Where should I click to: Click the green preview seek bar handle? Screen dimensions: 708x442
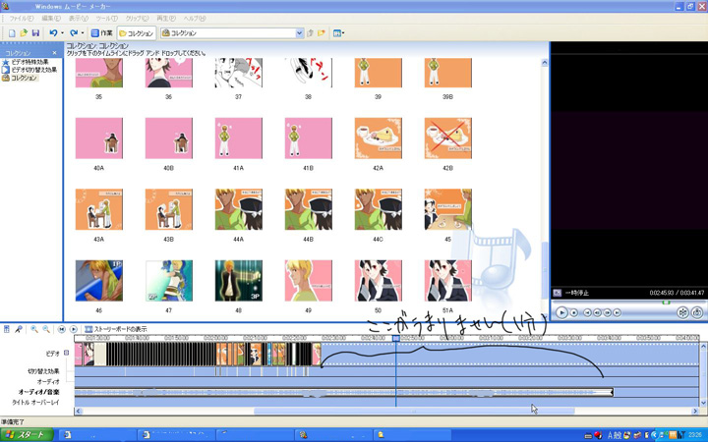(x=666, y=303)
